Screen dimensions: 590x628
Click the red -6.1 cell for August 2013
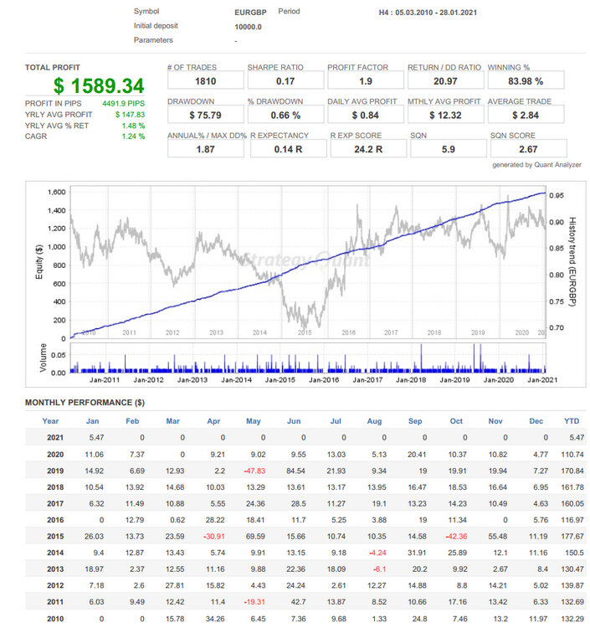[x=379, y=569]
